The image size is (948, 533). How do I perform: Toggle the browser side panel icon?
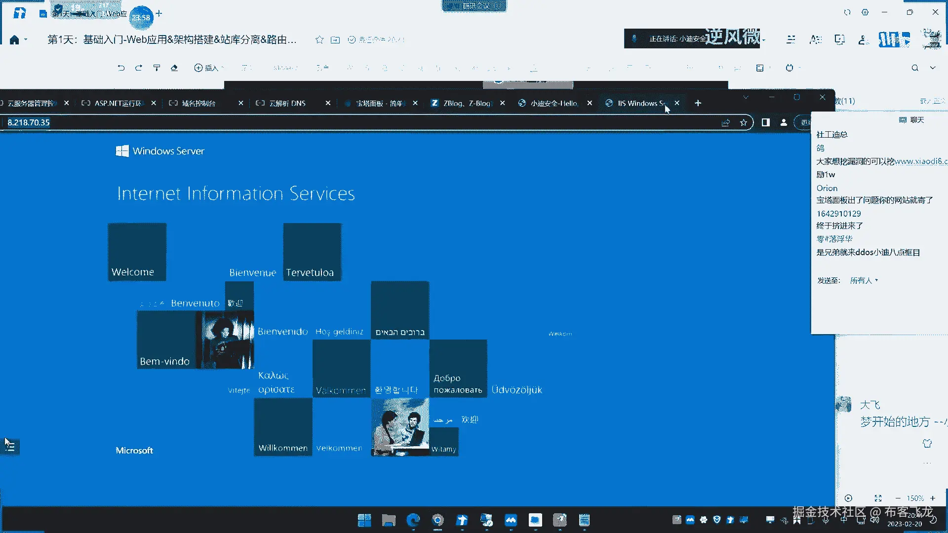(765, 122)
